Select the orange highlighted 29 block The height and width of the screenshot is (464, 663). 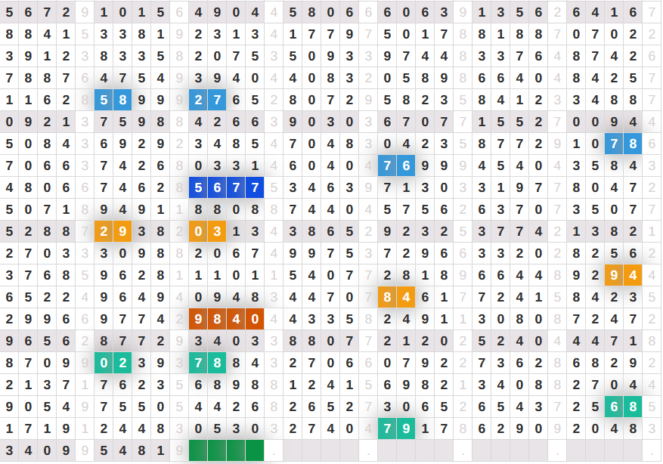[113, 231]
